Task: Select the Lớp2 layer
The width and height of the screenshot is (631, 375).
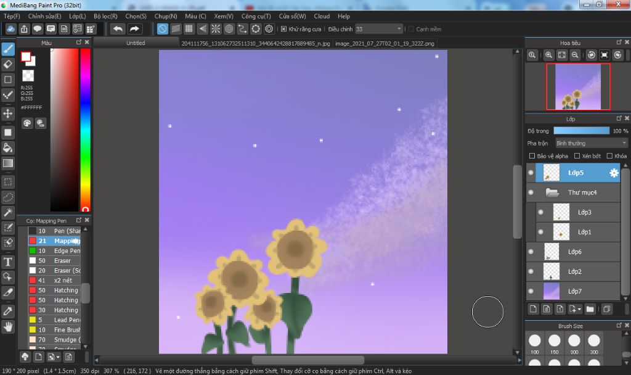Action: pyautogui.click(x=573, y=271)
